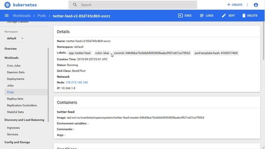Viewport: 265px width, 149px height.
Task: Click the app: twitter-feed label chip
Action: coord(79,53)
